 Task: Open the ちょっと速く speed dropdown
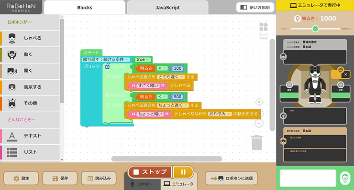point(173,105)
